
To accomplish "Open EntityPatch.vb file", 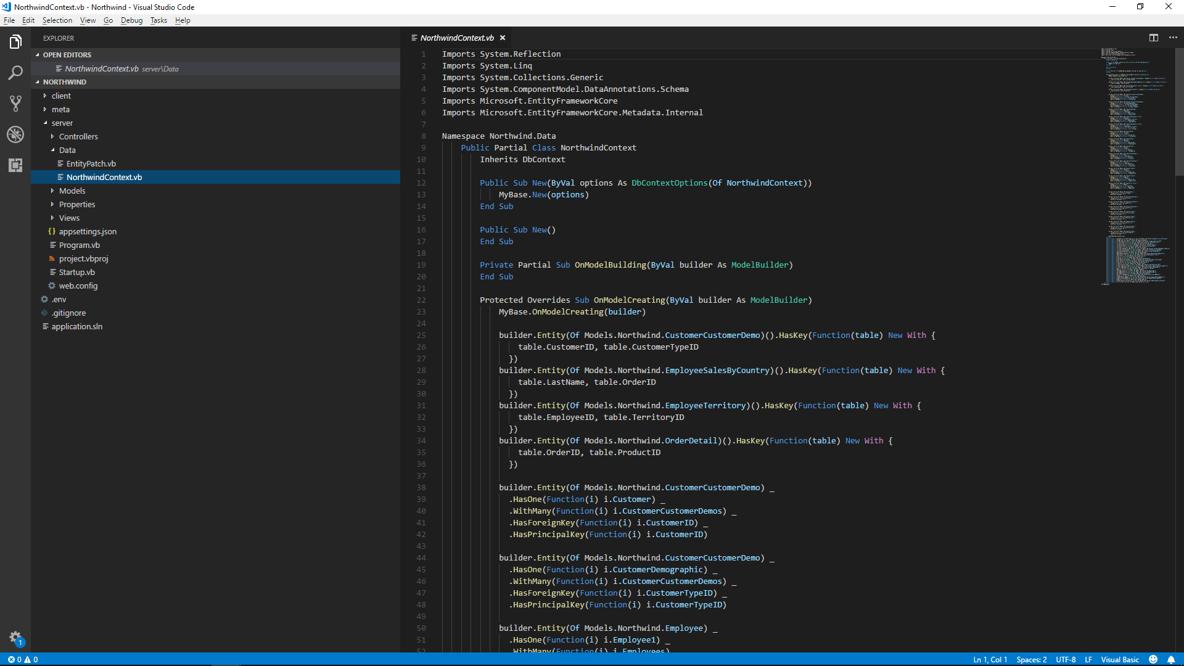I will click(215, 163).
